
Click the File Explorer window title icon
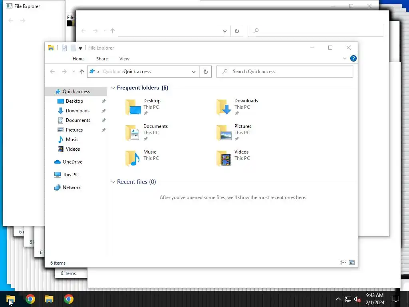coord(51,48)
